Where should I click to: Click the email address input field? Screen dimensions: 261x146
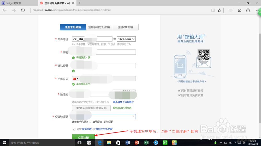click(x=92, y=39)
